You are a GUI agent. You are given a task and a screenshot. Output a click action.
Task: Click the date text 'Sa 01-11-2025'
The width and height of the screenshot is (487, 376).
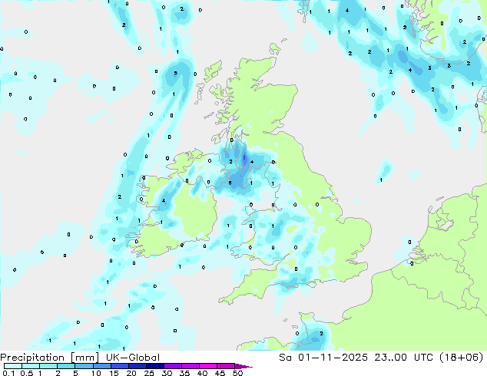click(x=323, y=358)
